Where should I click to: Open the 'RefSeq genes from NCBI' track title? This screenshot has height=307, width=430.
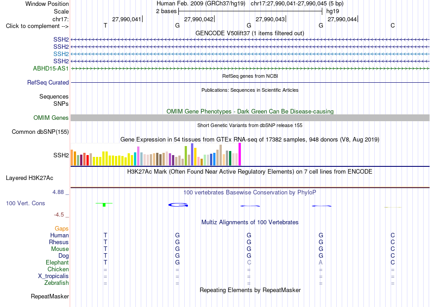(x=250, y=76)
